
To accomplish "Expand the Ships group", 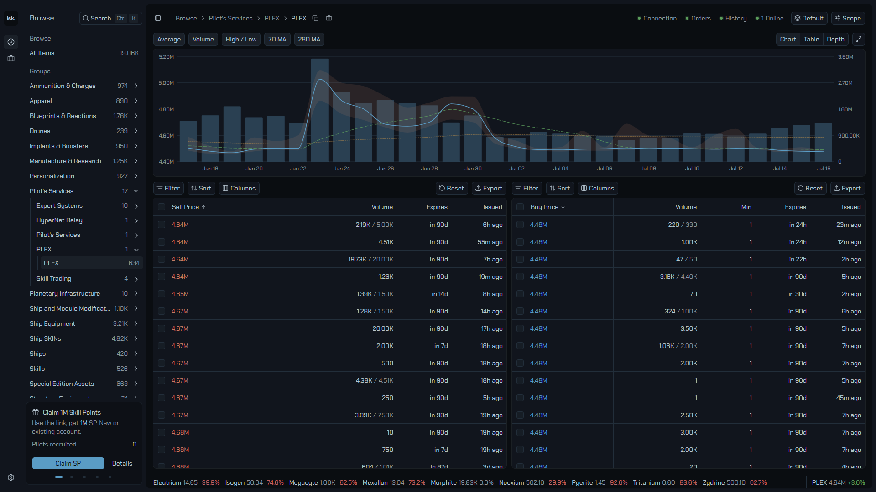I will pyautogui.click(x=136, y=354).
